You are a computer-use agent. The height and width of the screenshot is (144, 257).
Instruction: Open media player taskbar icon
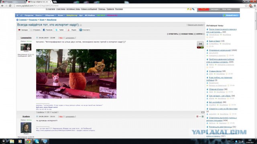(x=20, y=141)
